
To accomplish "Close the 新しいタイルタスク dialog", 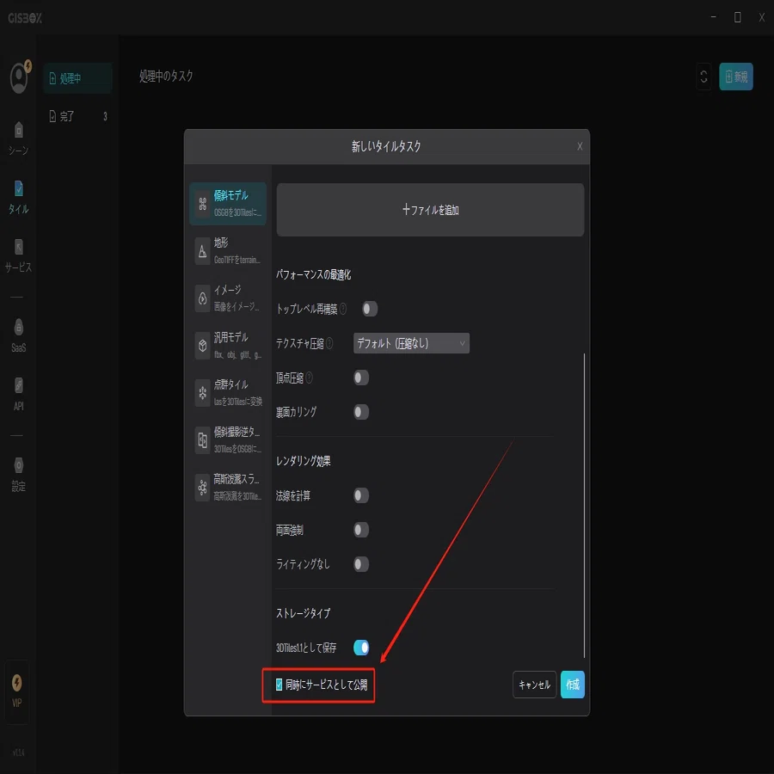I will pyautogui.click(x=580, y=146).
